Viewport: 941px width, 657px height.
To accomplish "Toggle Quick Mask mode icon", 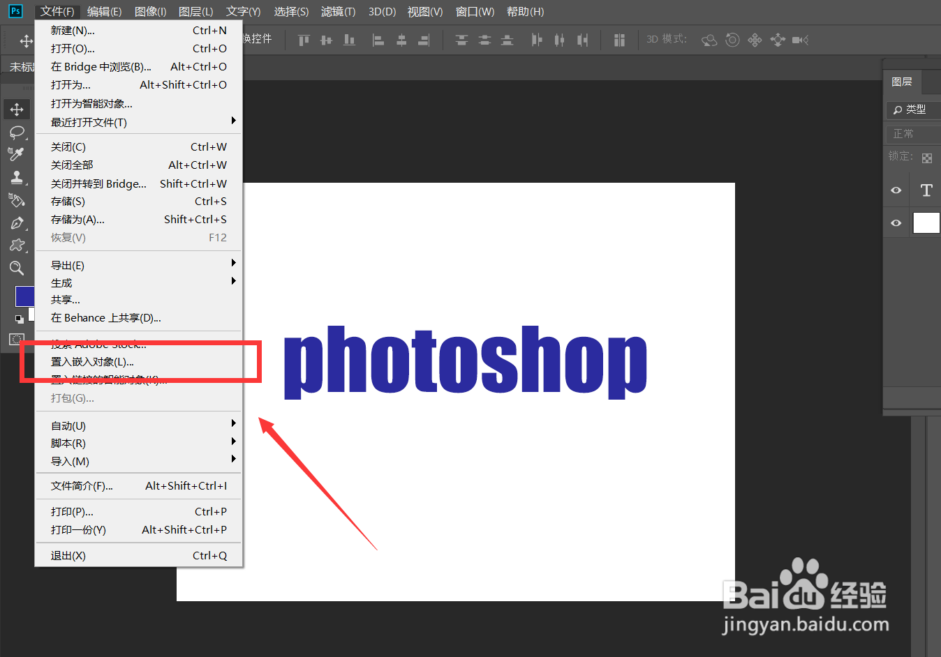I will 16,340.
